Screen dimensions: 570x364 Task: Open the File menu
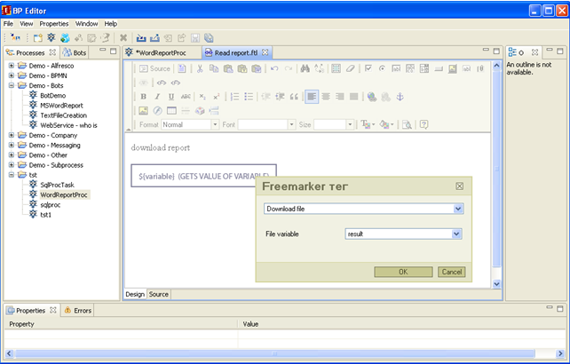(8, 24)
